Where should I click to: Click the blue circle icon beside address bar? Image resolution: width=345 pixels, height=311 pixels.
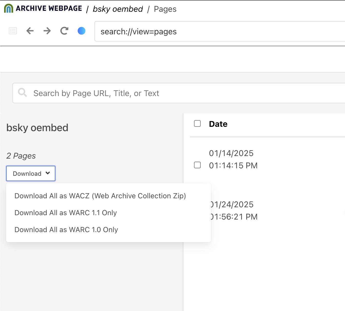(82, 31)
